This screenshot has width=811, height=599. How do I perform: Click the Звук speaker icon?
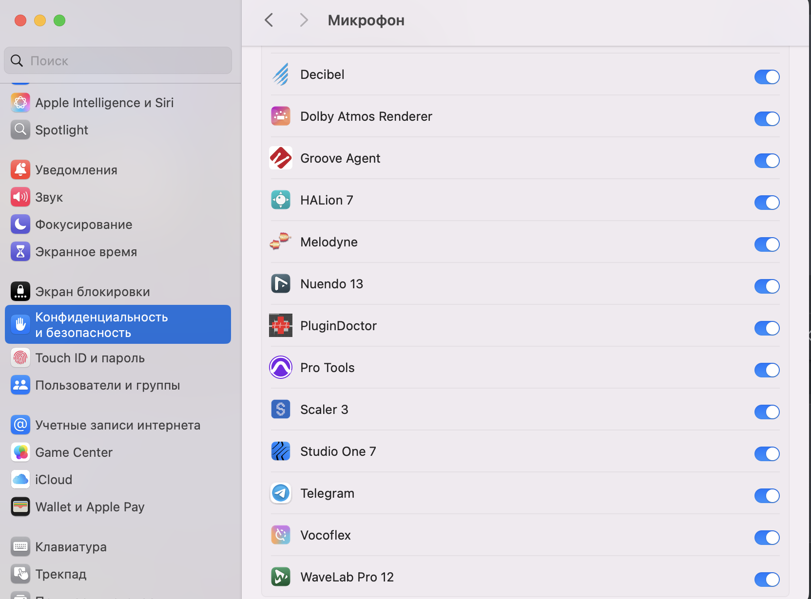pos(20,197)
